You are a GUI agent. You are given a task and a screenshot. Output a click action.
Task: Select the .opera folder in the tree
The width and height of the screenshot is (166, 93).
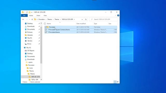pos(30,62)
